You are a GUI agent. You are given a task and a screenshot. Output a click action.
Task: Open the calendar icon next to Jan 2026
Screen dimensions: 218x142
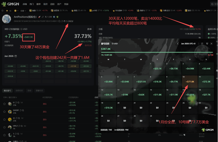point(16,56)
